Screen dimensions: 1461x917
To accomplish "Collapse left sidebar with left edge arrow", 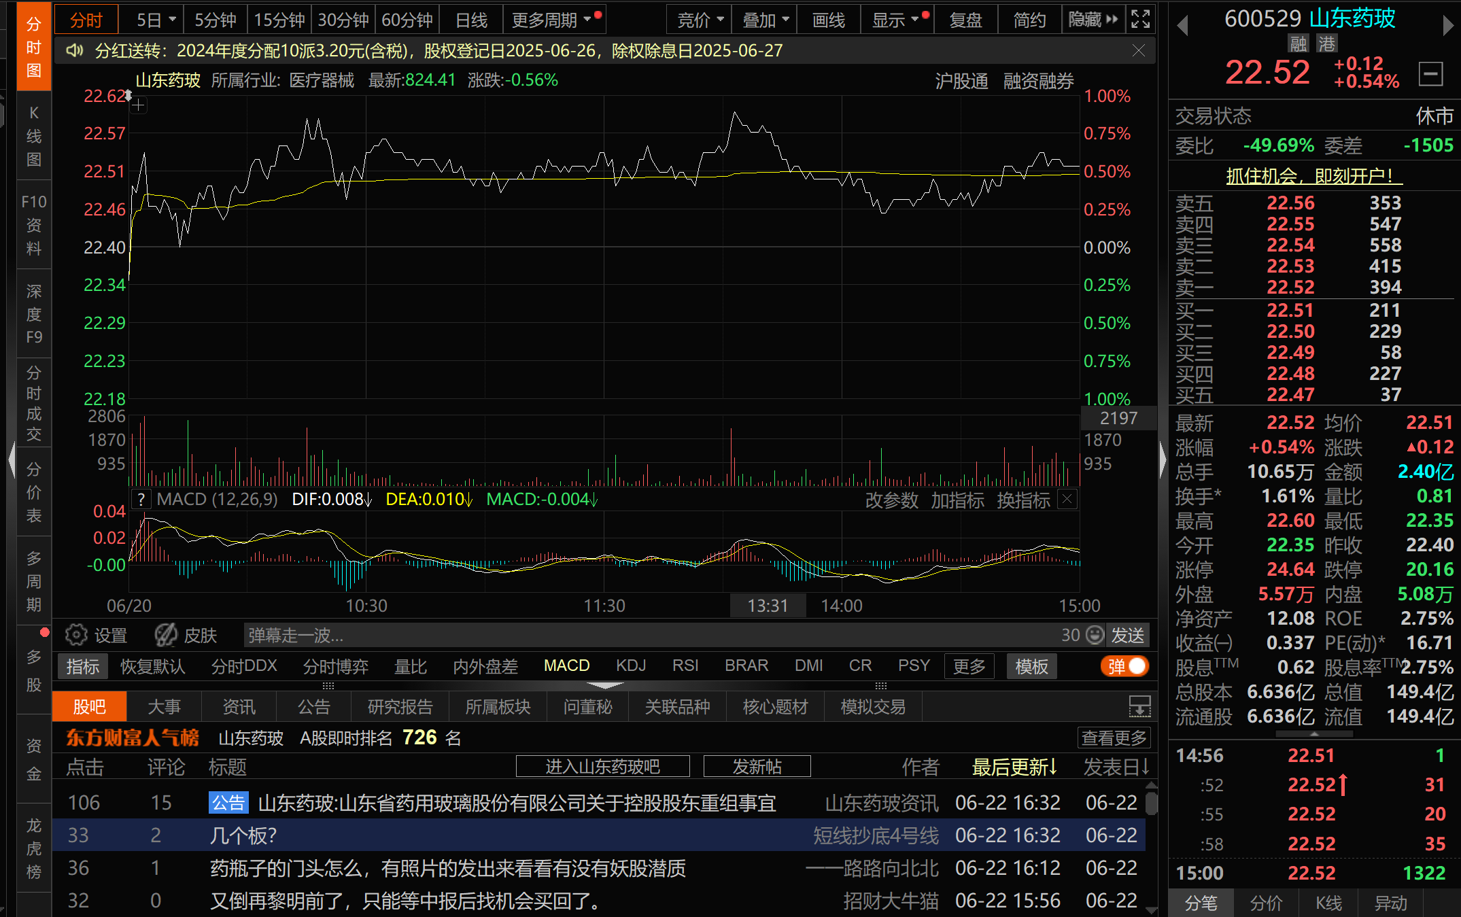I will coord(11,460).
